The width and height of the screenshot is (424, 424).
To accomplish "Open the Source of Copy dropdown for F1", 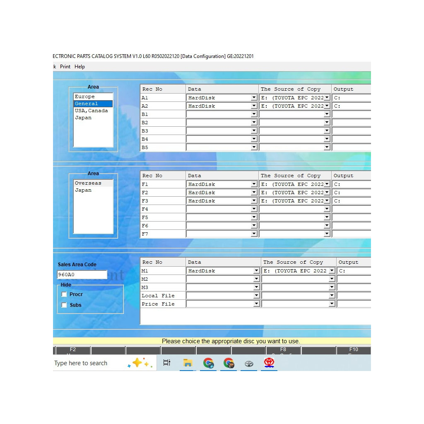I will tap(327, 184).
